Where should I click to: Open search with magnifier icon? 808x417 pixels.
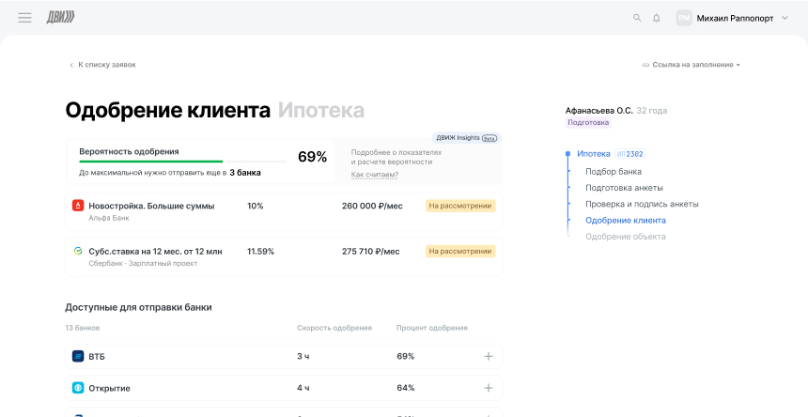click(x=637, y=18)
